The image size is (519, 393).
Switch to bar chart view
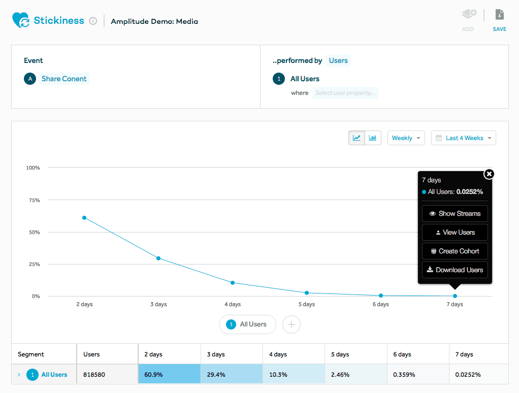[373, 138]
